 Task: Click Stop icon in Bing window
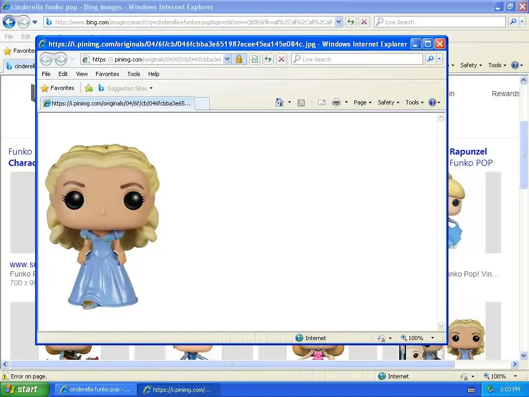tap(364, 22)
